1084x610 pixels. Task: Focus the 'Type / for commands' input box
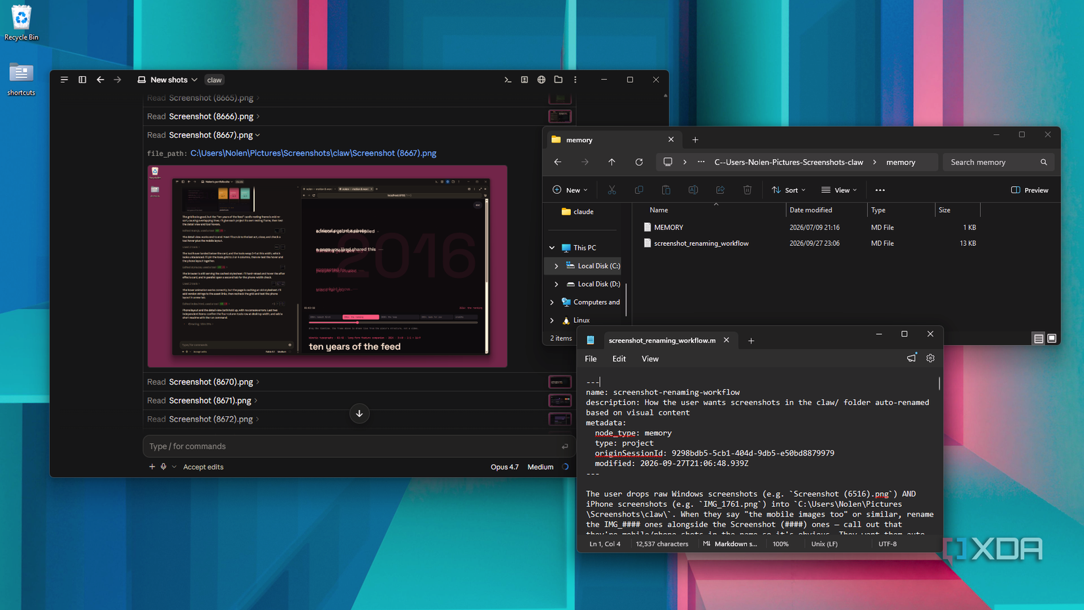point(359,446)
